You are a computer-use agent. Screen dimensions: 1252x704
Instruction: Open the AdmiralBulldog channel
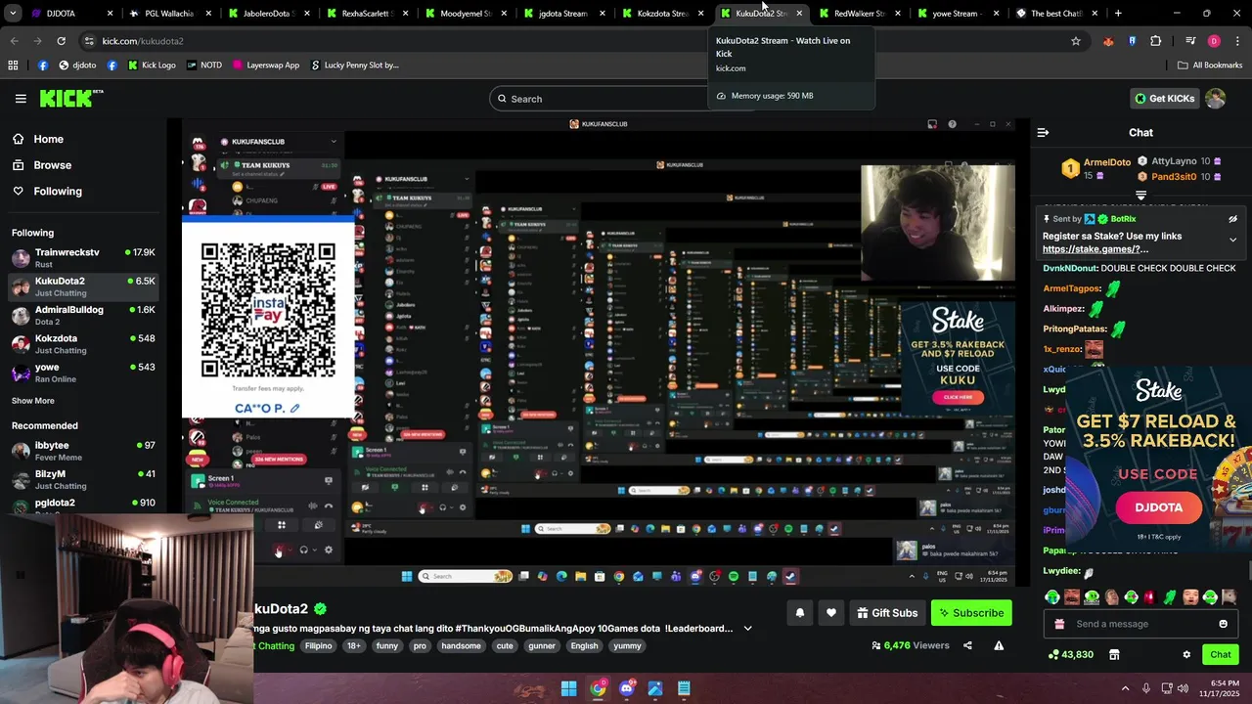point(83,315)
